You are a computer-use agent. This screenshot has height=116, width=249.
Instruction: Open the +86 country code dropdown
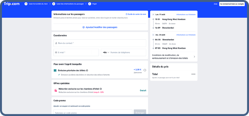pyautogui.click(x=106, y=53)
